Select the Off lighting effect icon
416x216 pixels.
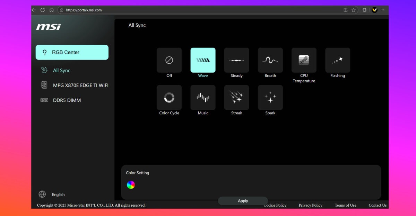(x=169, y=60)
